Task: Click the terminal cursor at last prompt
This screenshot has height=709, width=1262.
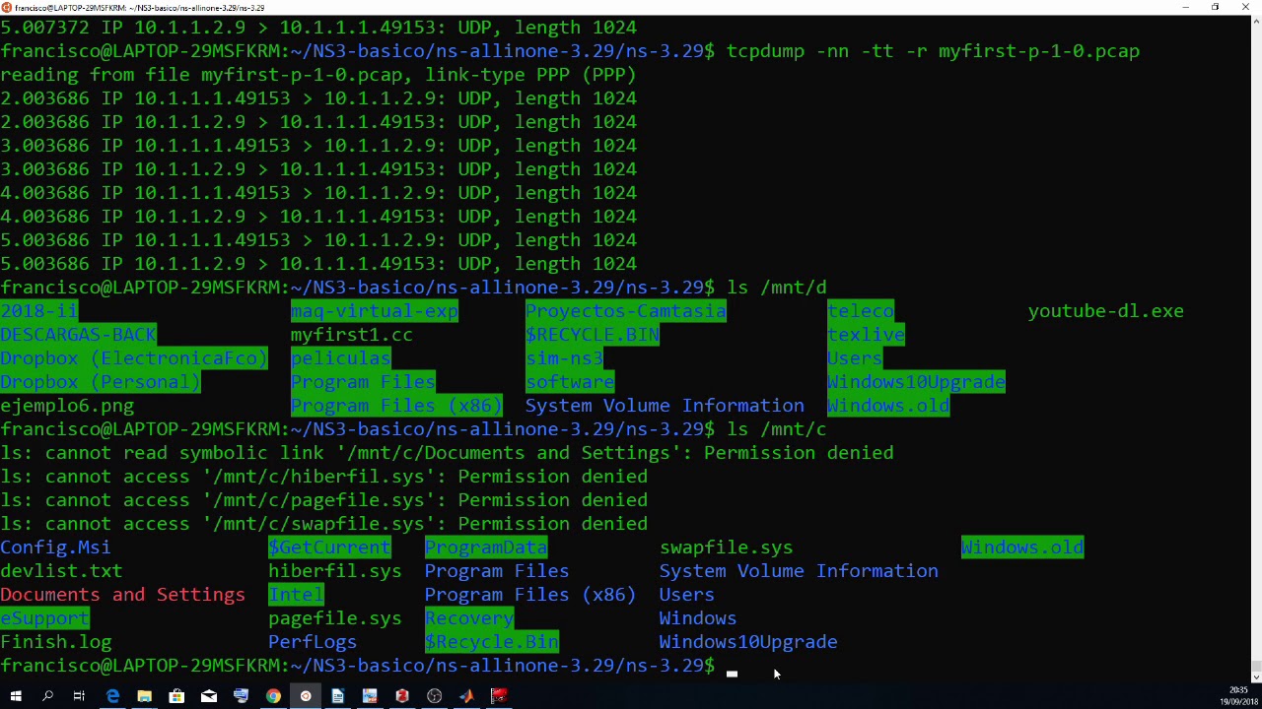Action: coord(732,674)
